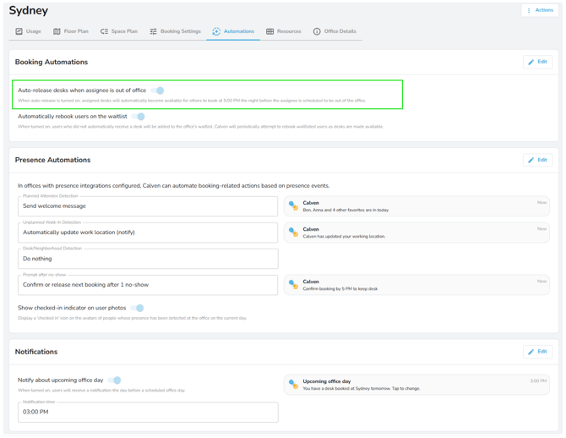This screenshot has width=566, height=438.
Task: Open the Unplanned Walk-In Detection dropdown
Action: (x=148, y=232)
